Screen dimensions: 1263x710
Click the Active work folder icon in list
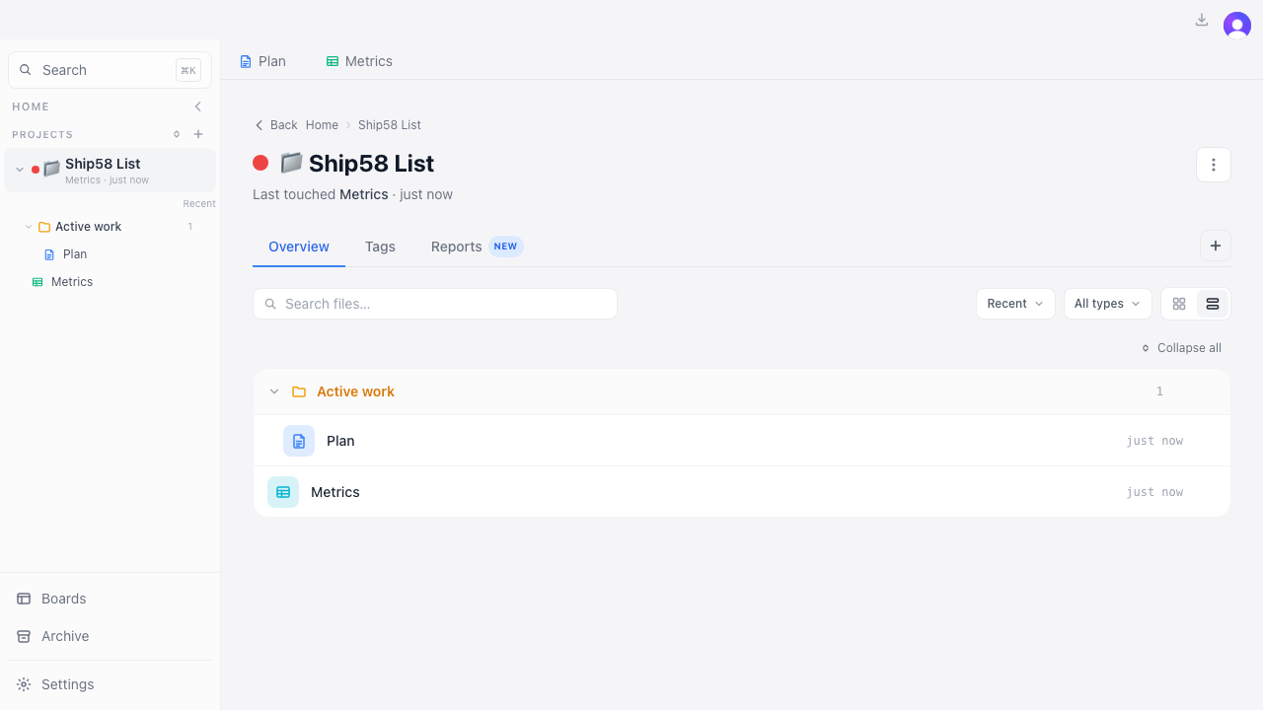(x=299, y=391)
